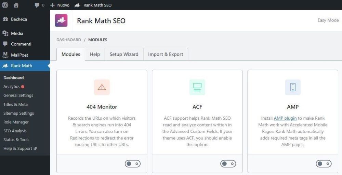The width and height of the screenshot is (342, 175).
Task: Switch to the Modules tab
Action: point(71,54)
